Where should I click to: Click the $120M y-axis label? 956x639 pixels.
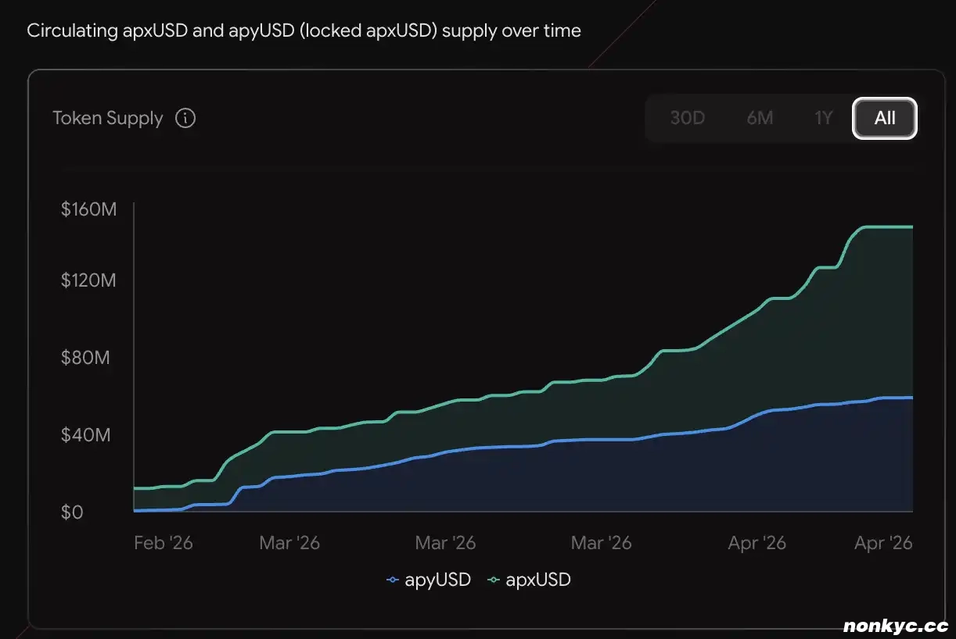(x=88, y=280)
